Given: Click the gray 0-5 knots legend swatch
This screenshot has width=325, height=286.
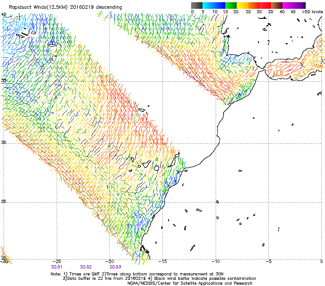Looking at the screenshot, I should pos(197,5).
